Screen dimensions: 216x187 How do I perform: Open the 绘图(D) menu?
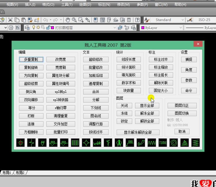click(x=85, y=5)
